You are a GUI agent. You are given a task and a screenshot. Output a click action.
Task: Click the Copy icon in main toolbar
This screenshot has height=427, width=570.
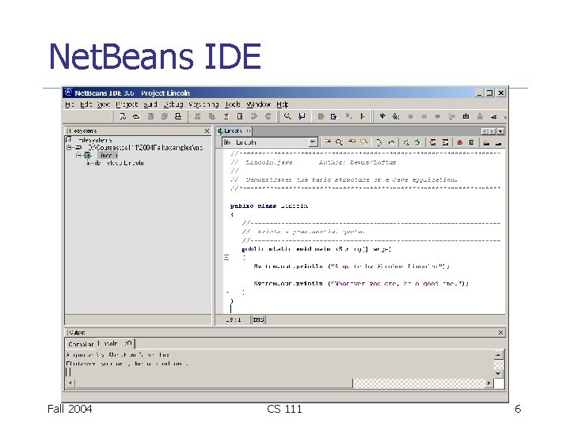click(211, 116)
